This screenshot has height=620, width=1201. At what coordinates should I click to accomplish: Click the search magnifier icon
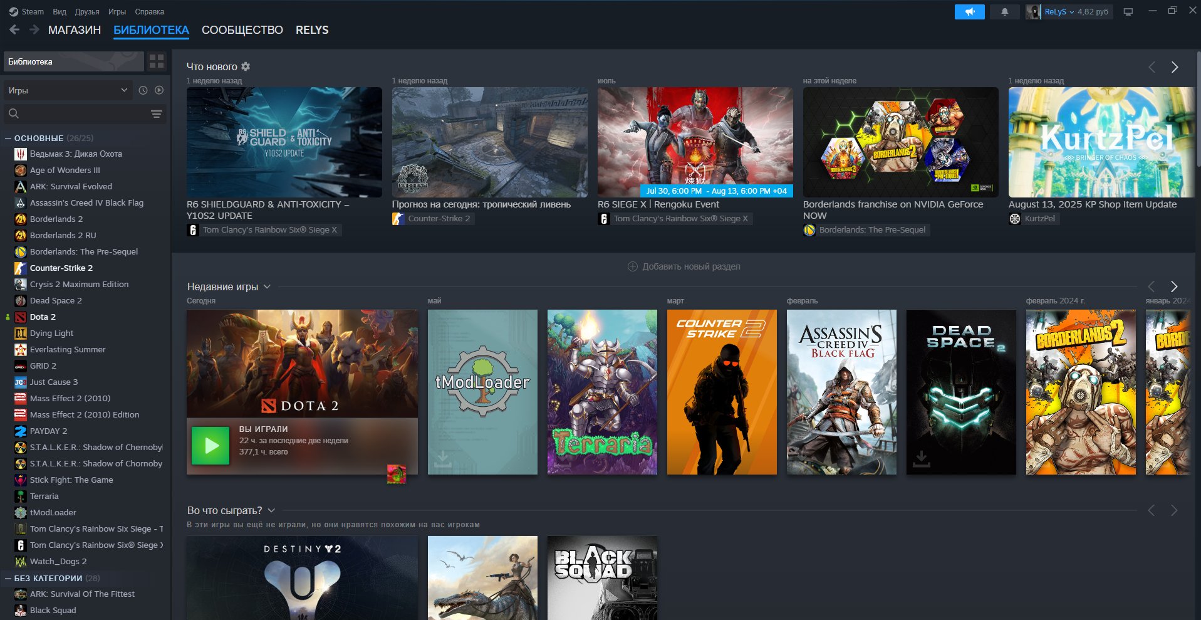[14, 113]
